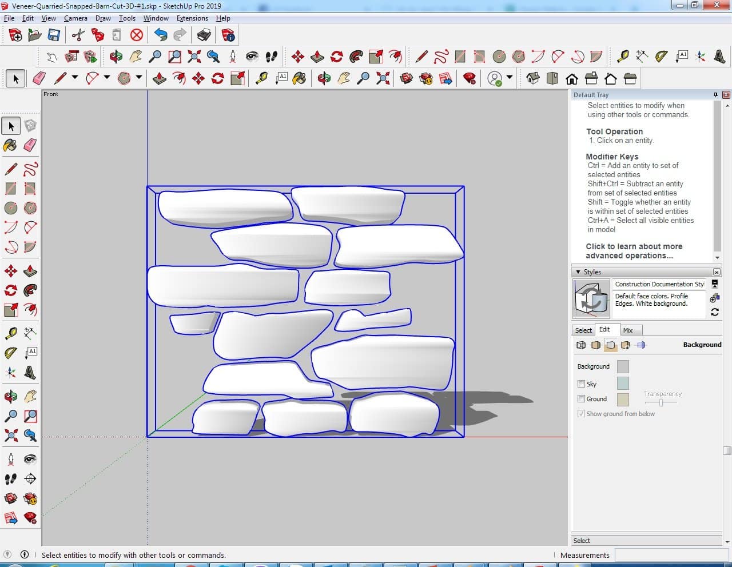Screen dimensions: 732x567
Task: Switch to Iso house view icon
Action: click(x=533, y=78)
